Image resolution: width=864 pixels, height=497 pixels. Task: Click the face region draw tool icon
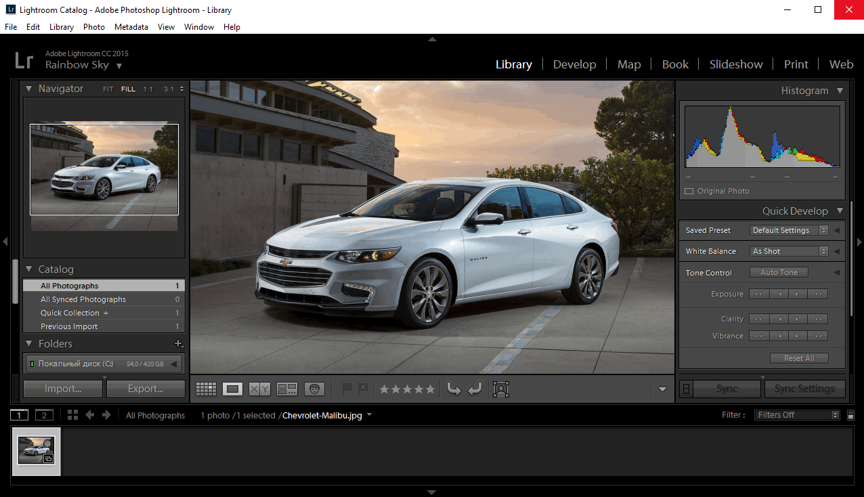501,389
